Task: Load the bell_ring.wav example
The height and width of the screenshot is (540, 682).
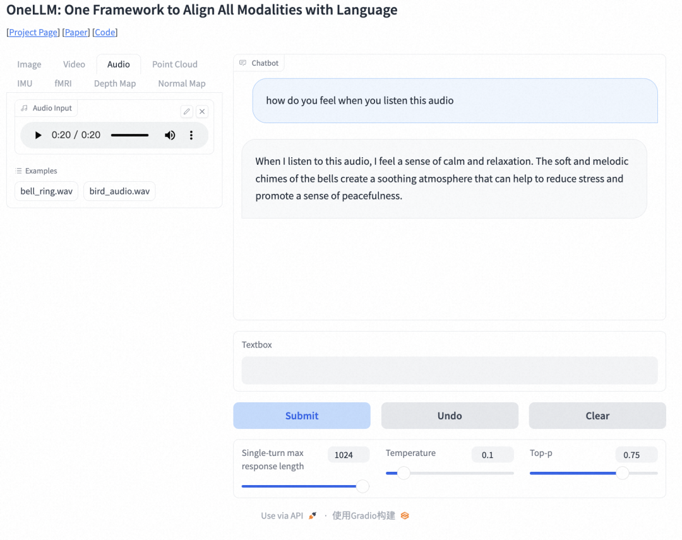Action: pos(46,191)
